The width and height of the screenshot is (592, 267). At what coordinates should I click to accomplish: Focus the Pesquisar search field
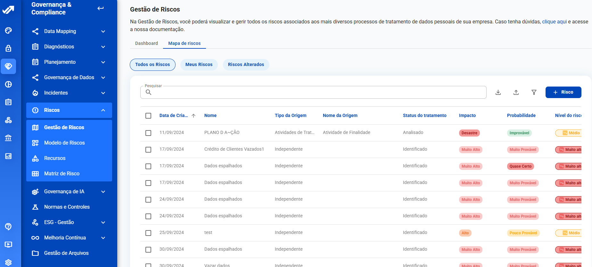click(x=317, y=93)
